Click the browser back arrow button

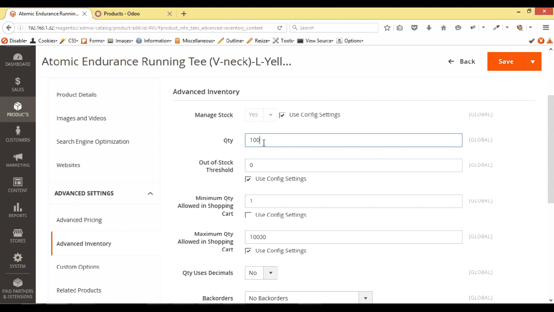pyautogui.click(x=8, y=28)
